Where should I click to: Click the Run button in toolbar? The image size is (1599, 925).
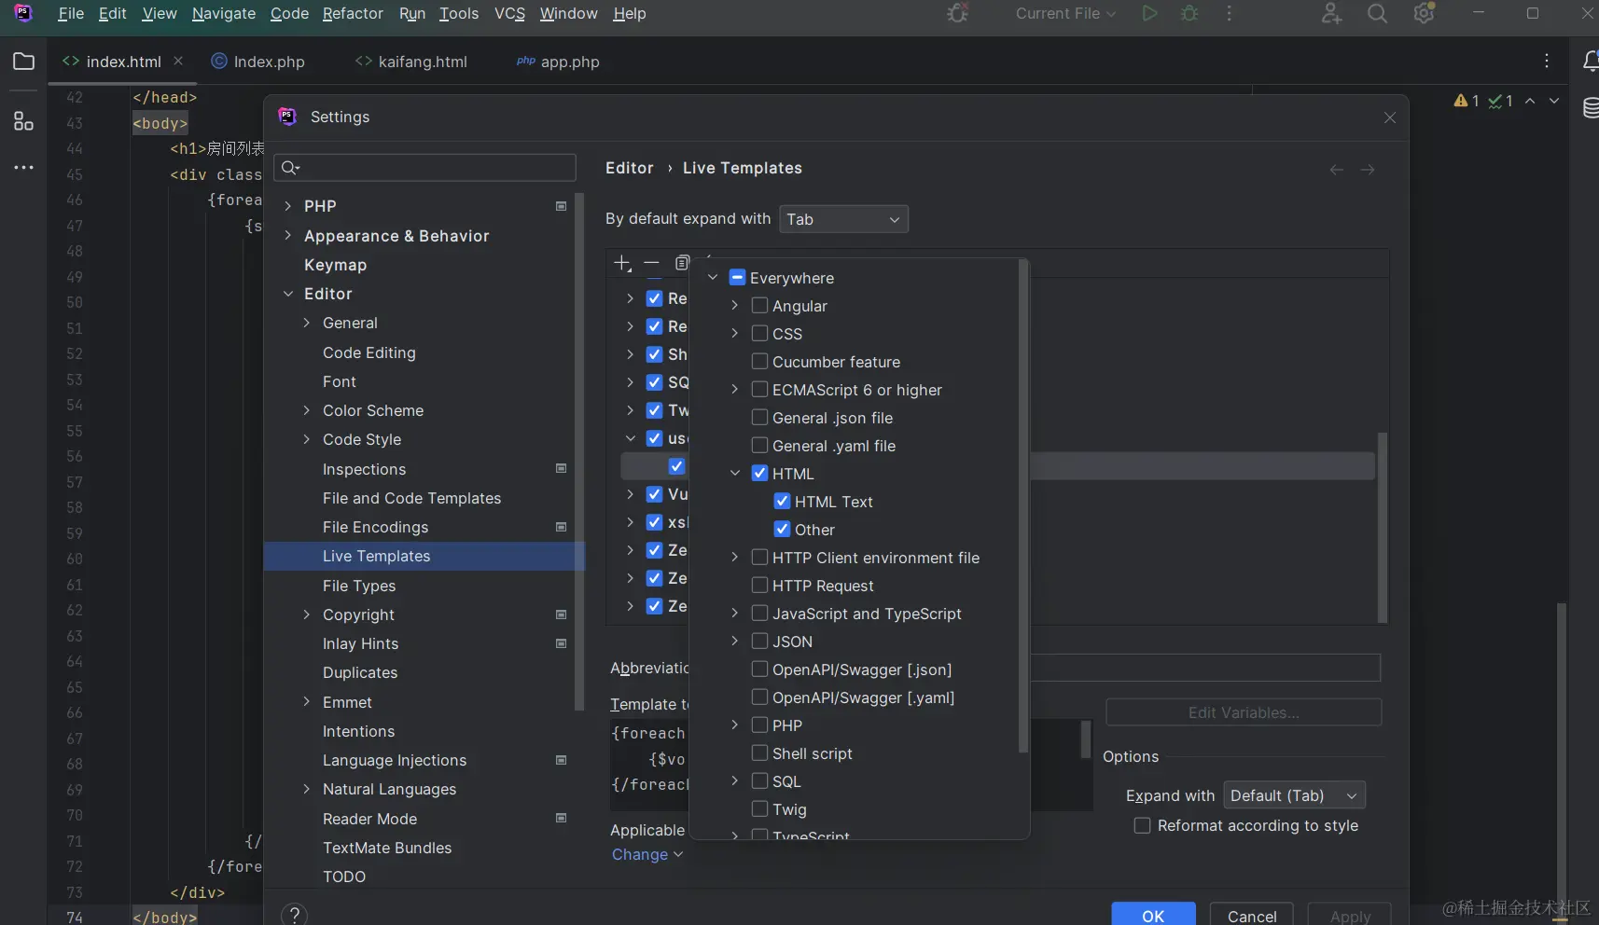point(1149,14)
